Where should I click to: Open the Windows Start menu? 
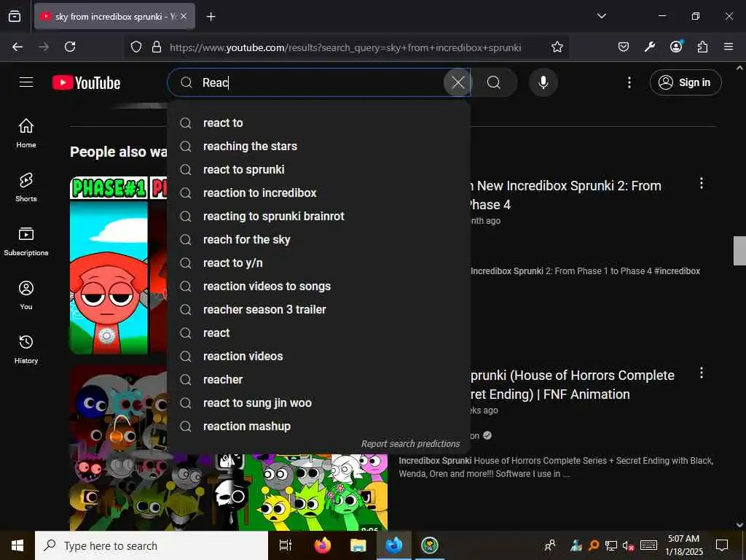click(17, 545)
